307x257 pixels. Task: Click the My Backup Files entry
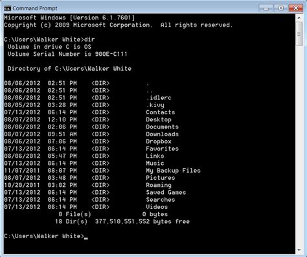tap(174, 171)
